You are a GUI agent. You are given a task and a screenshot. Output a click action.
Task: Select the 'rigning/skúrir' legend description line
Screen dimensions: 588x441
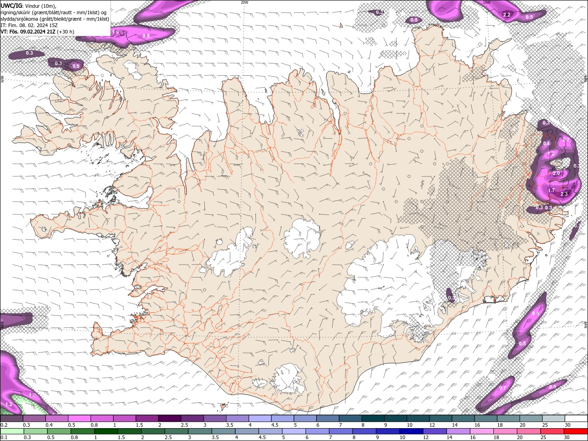click(x=54, y=12)
